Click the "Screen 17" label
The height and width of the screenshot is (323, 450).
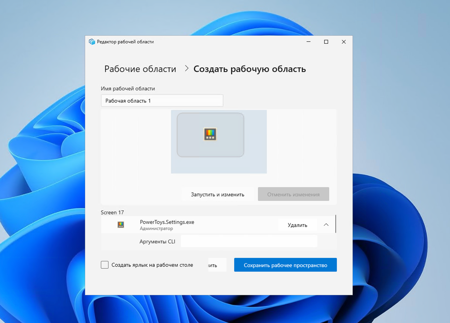112,212
